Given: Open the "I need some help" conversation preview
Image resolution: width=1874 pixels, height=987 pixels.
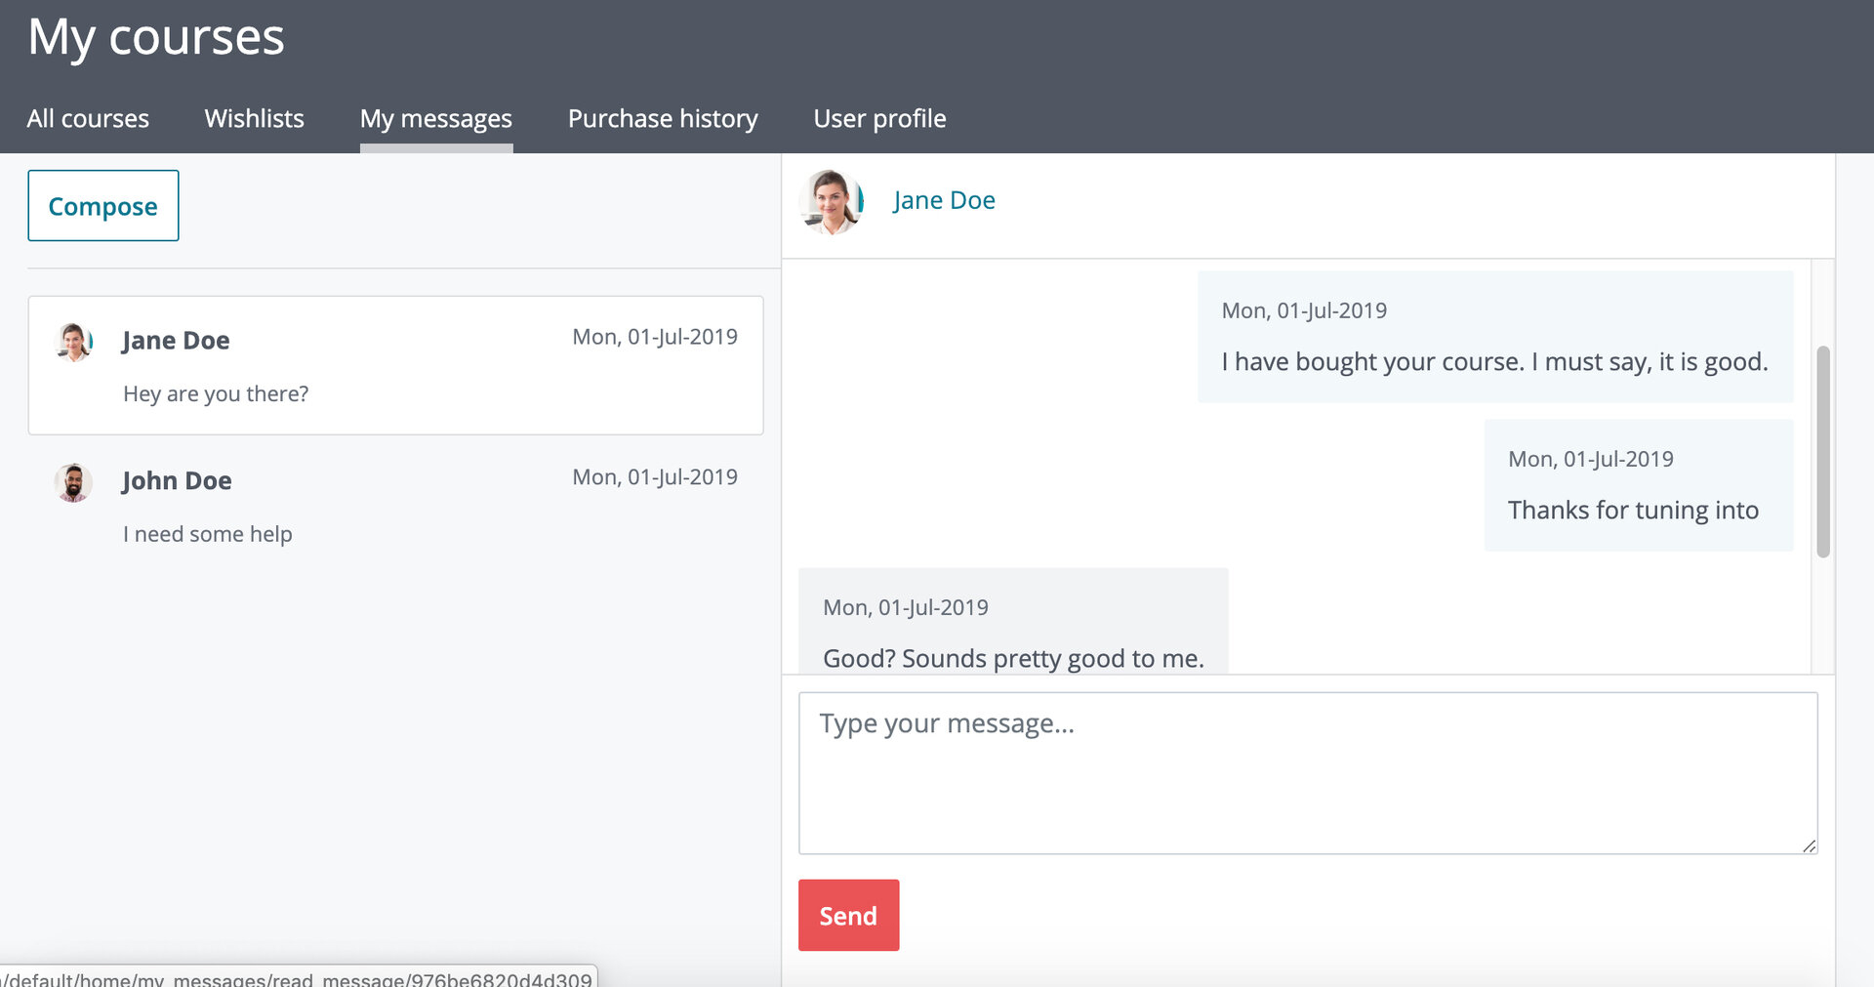Looking at the screenshot, I should tap(208, 534).
